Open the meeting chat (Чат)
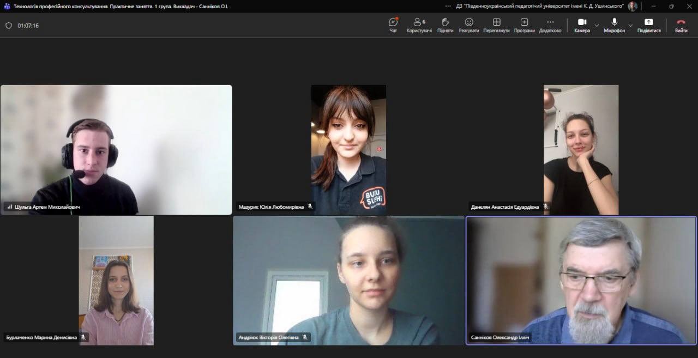The image size is (698, 358). pos(393,25)
